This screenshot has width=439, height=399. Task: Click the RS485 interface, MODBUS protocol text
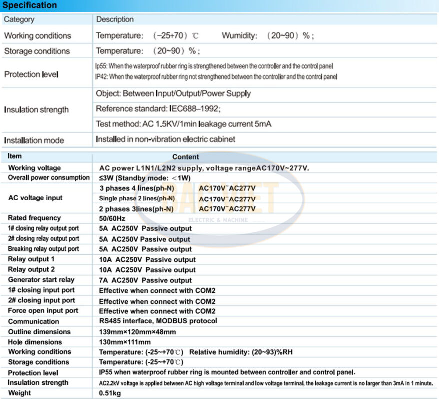click(158, 321)
